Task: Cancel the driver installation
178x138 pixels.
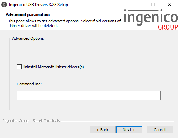Action: (160, 130)
